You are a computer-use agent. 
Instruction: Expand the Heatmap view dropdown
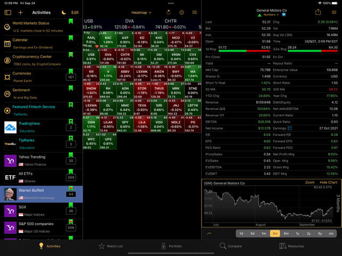click(141, 13)
